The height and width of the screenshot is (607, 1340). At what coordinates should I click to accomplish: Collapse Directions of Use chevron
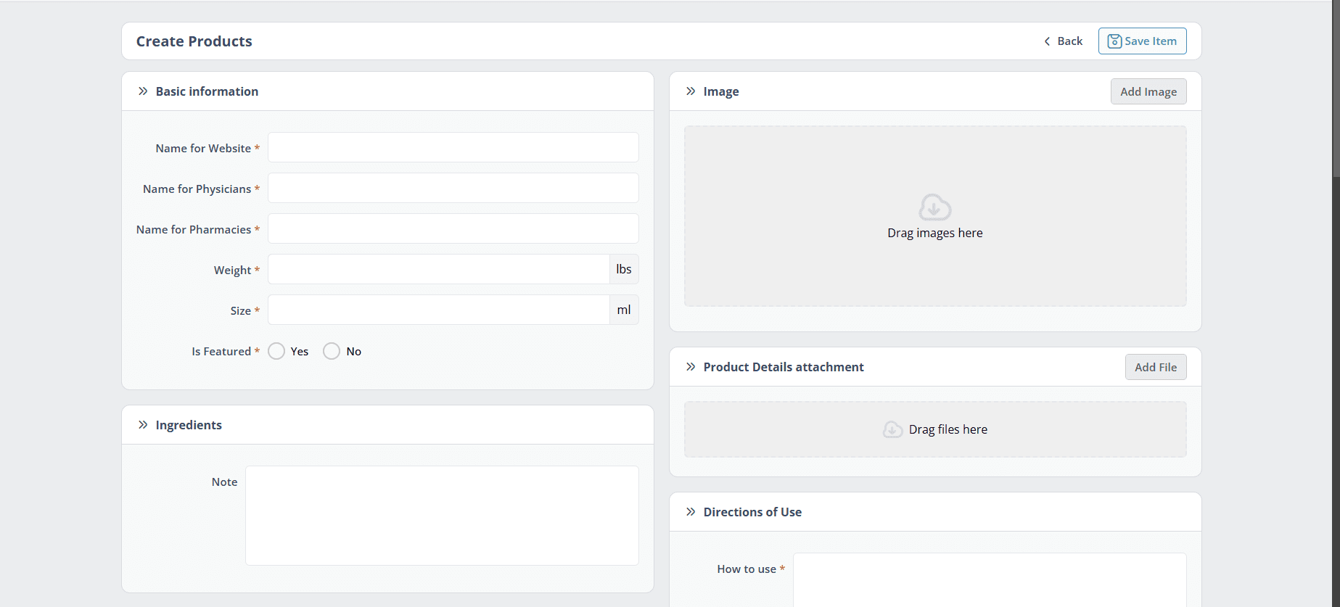coord(691,512)
